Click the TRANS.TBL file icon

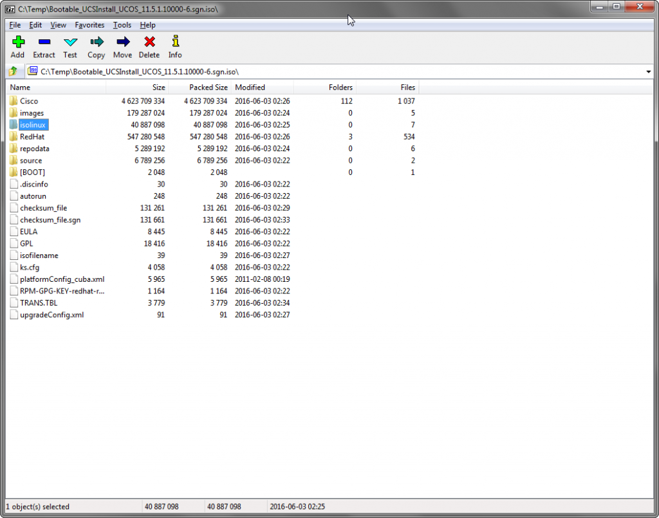[14, 303]
